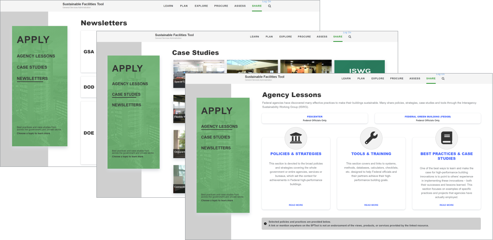
Task: Open search magnifier on the Agency Lessons page header
Action: pos(443,78)
